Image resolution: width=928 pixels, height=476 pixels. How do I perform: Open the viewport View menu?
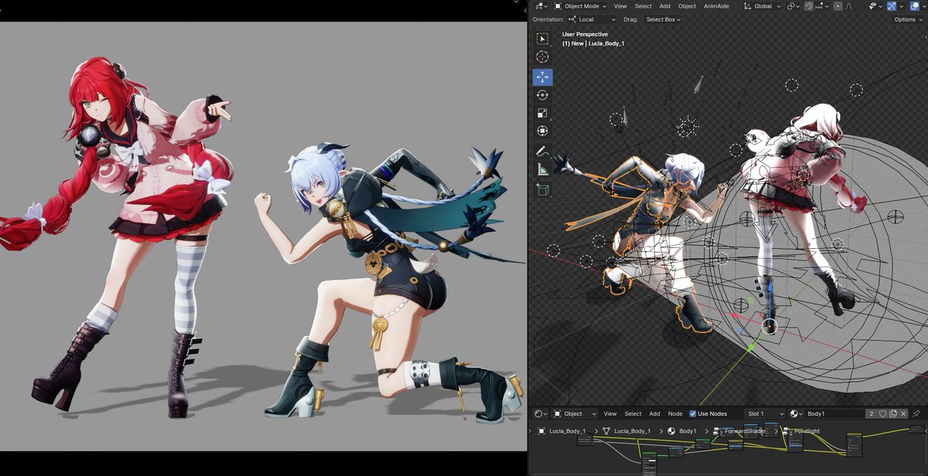[620, 6]
